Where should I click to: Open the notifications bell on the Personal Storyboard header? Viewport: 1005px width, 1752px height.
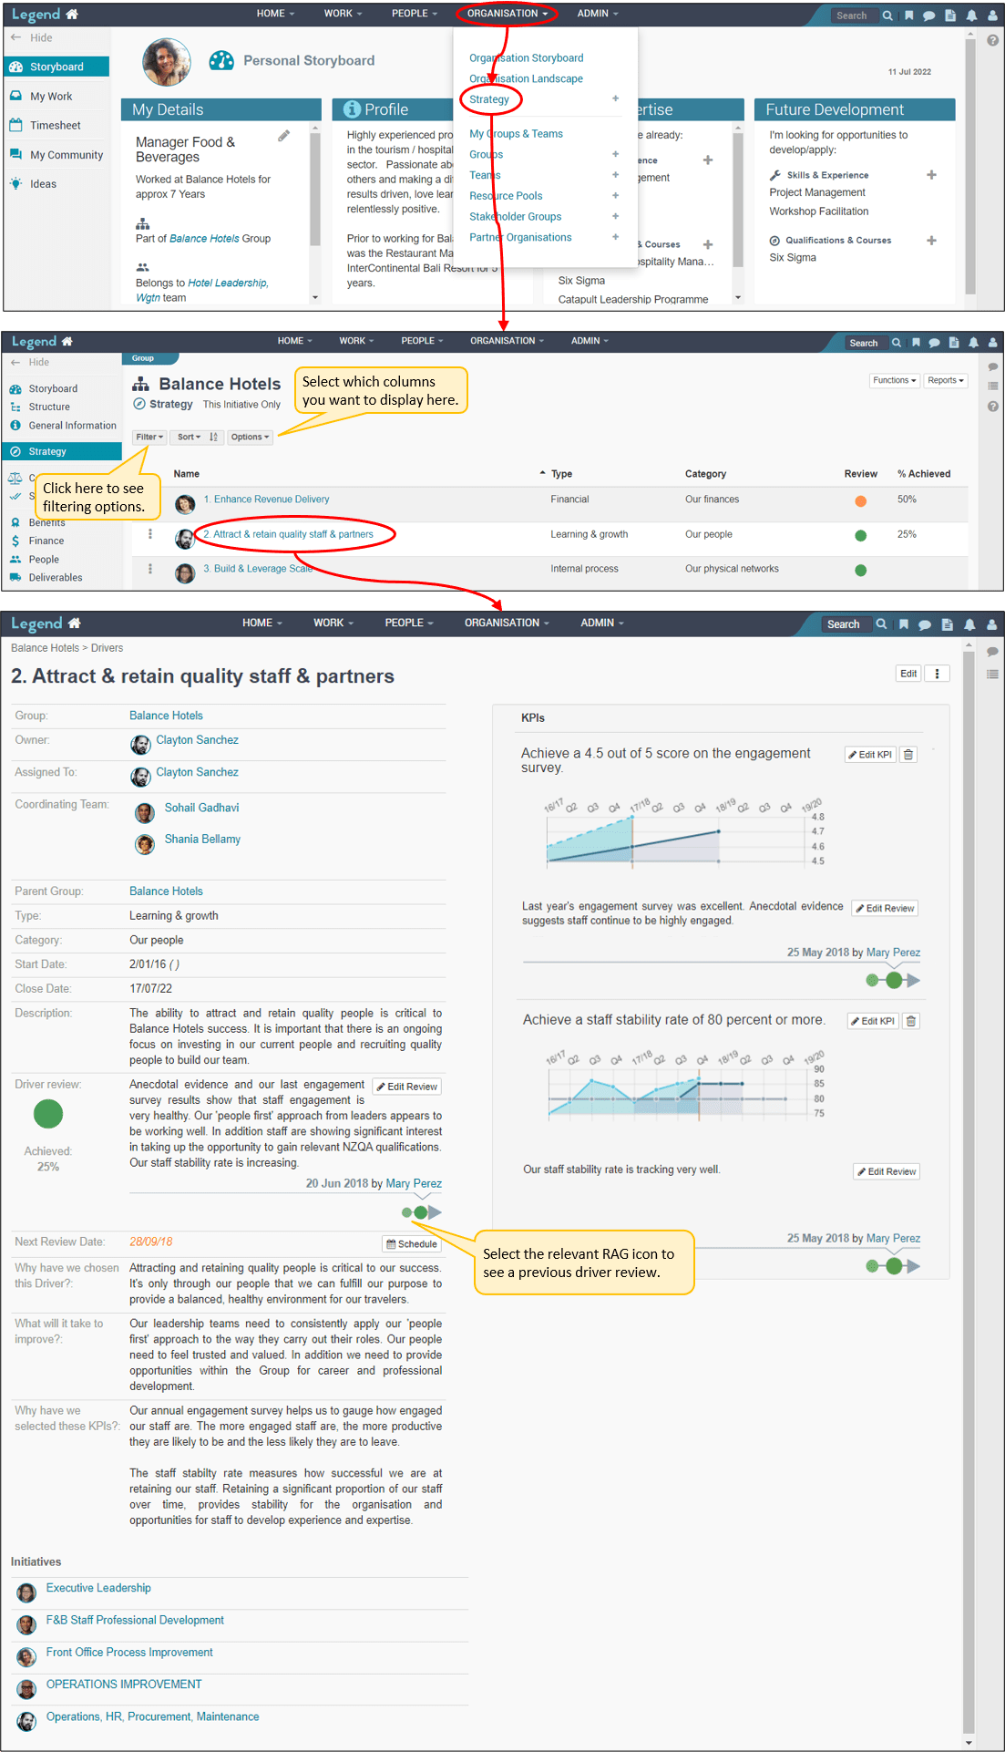point(971,15)
